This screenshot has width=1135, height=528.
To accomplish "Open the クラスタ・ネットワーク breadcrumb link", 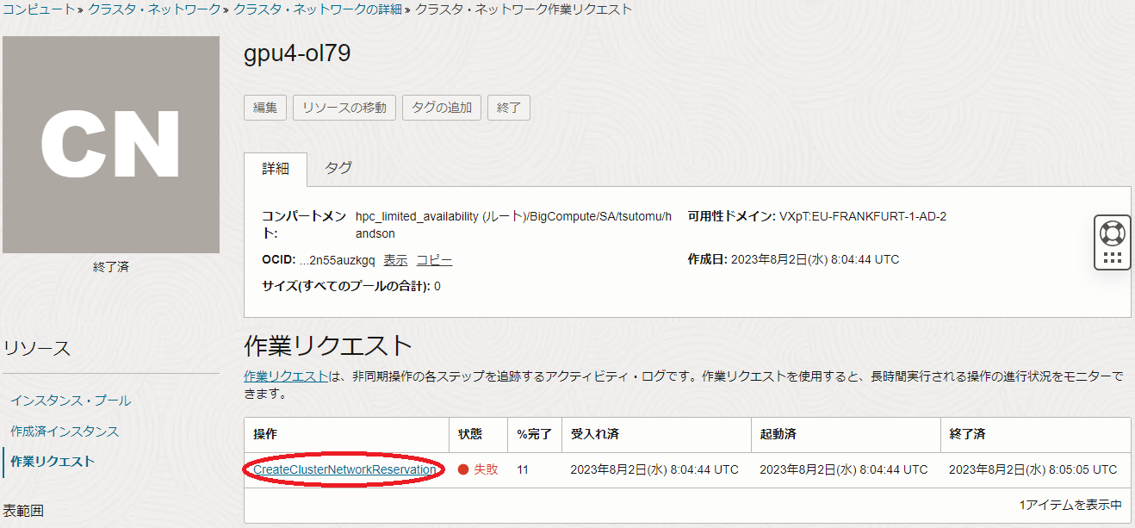I will pyautogui.click(x=154, y=9).
